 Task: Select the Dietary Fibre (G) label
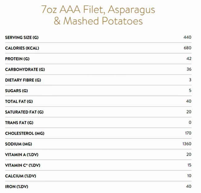(23, 80)
